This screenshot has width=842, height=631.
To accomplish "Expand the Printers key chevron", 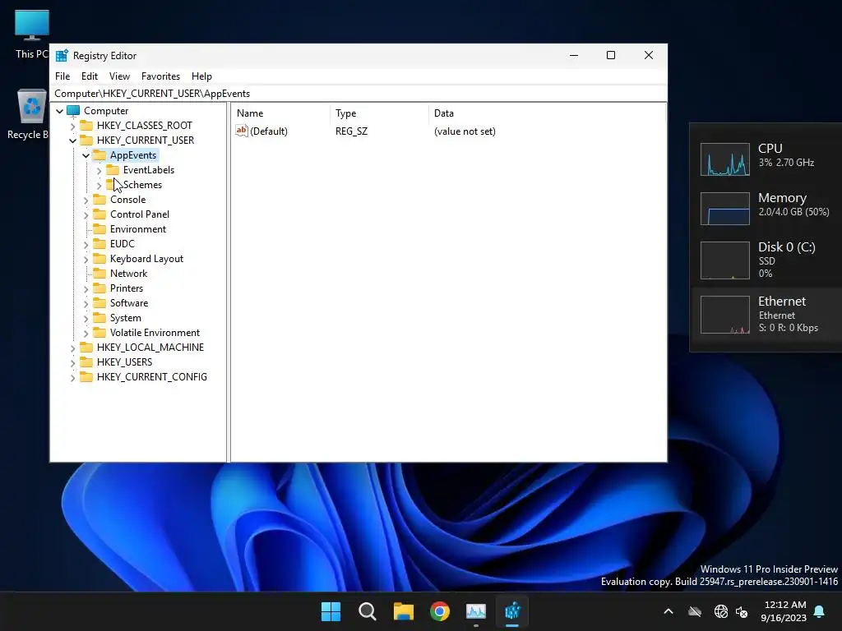I will tap(86, 288).
